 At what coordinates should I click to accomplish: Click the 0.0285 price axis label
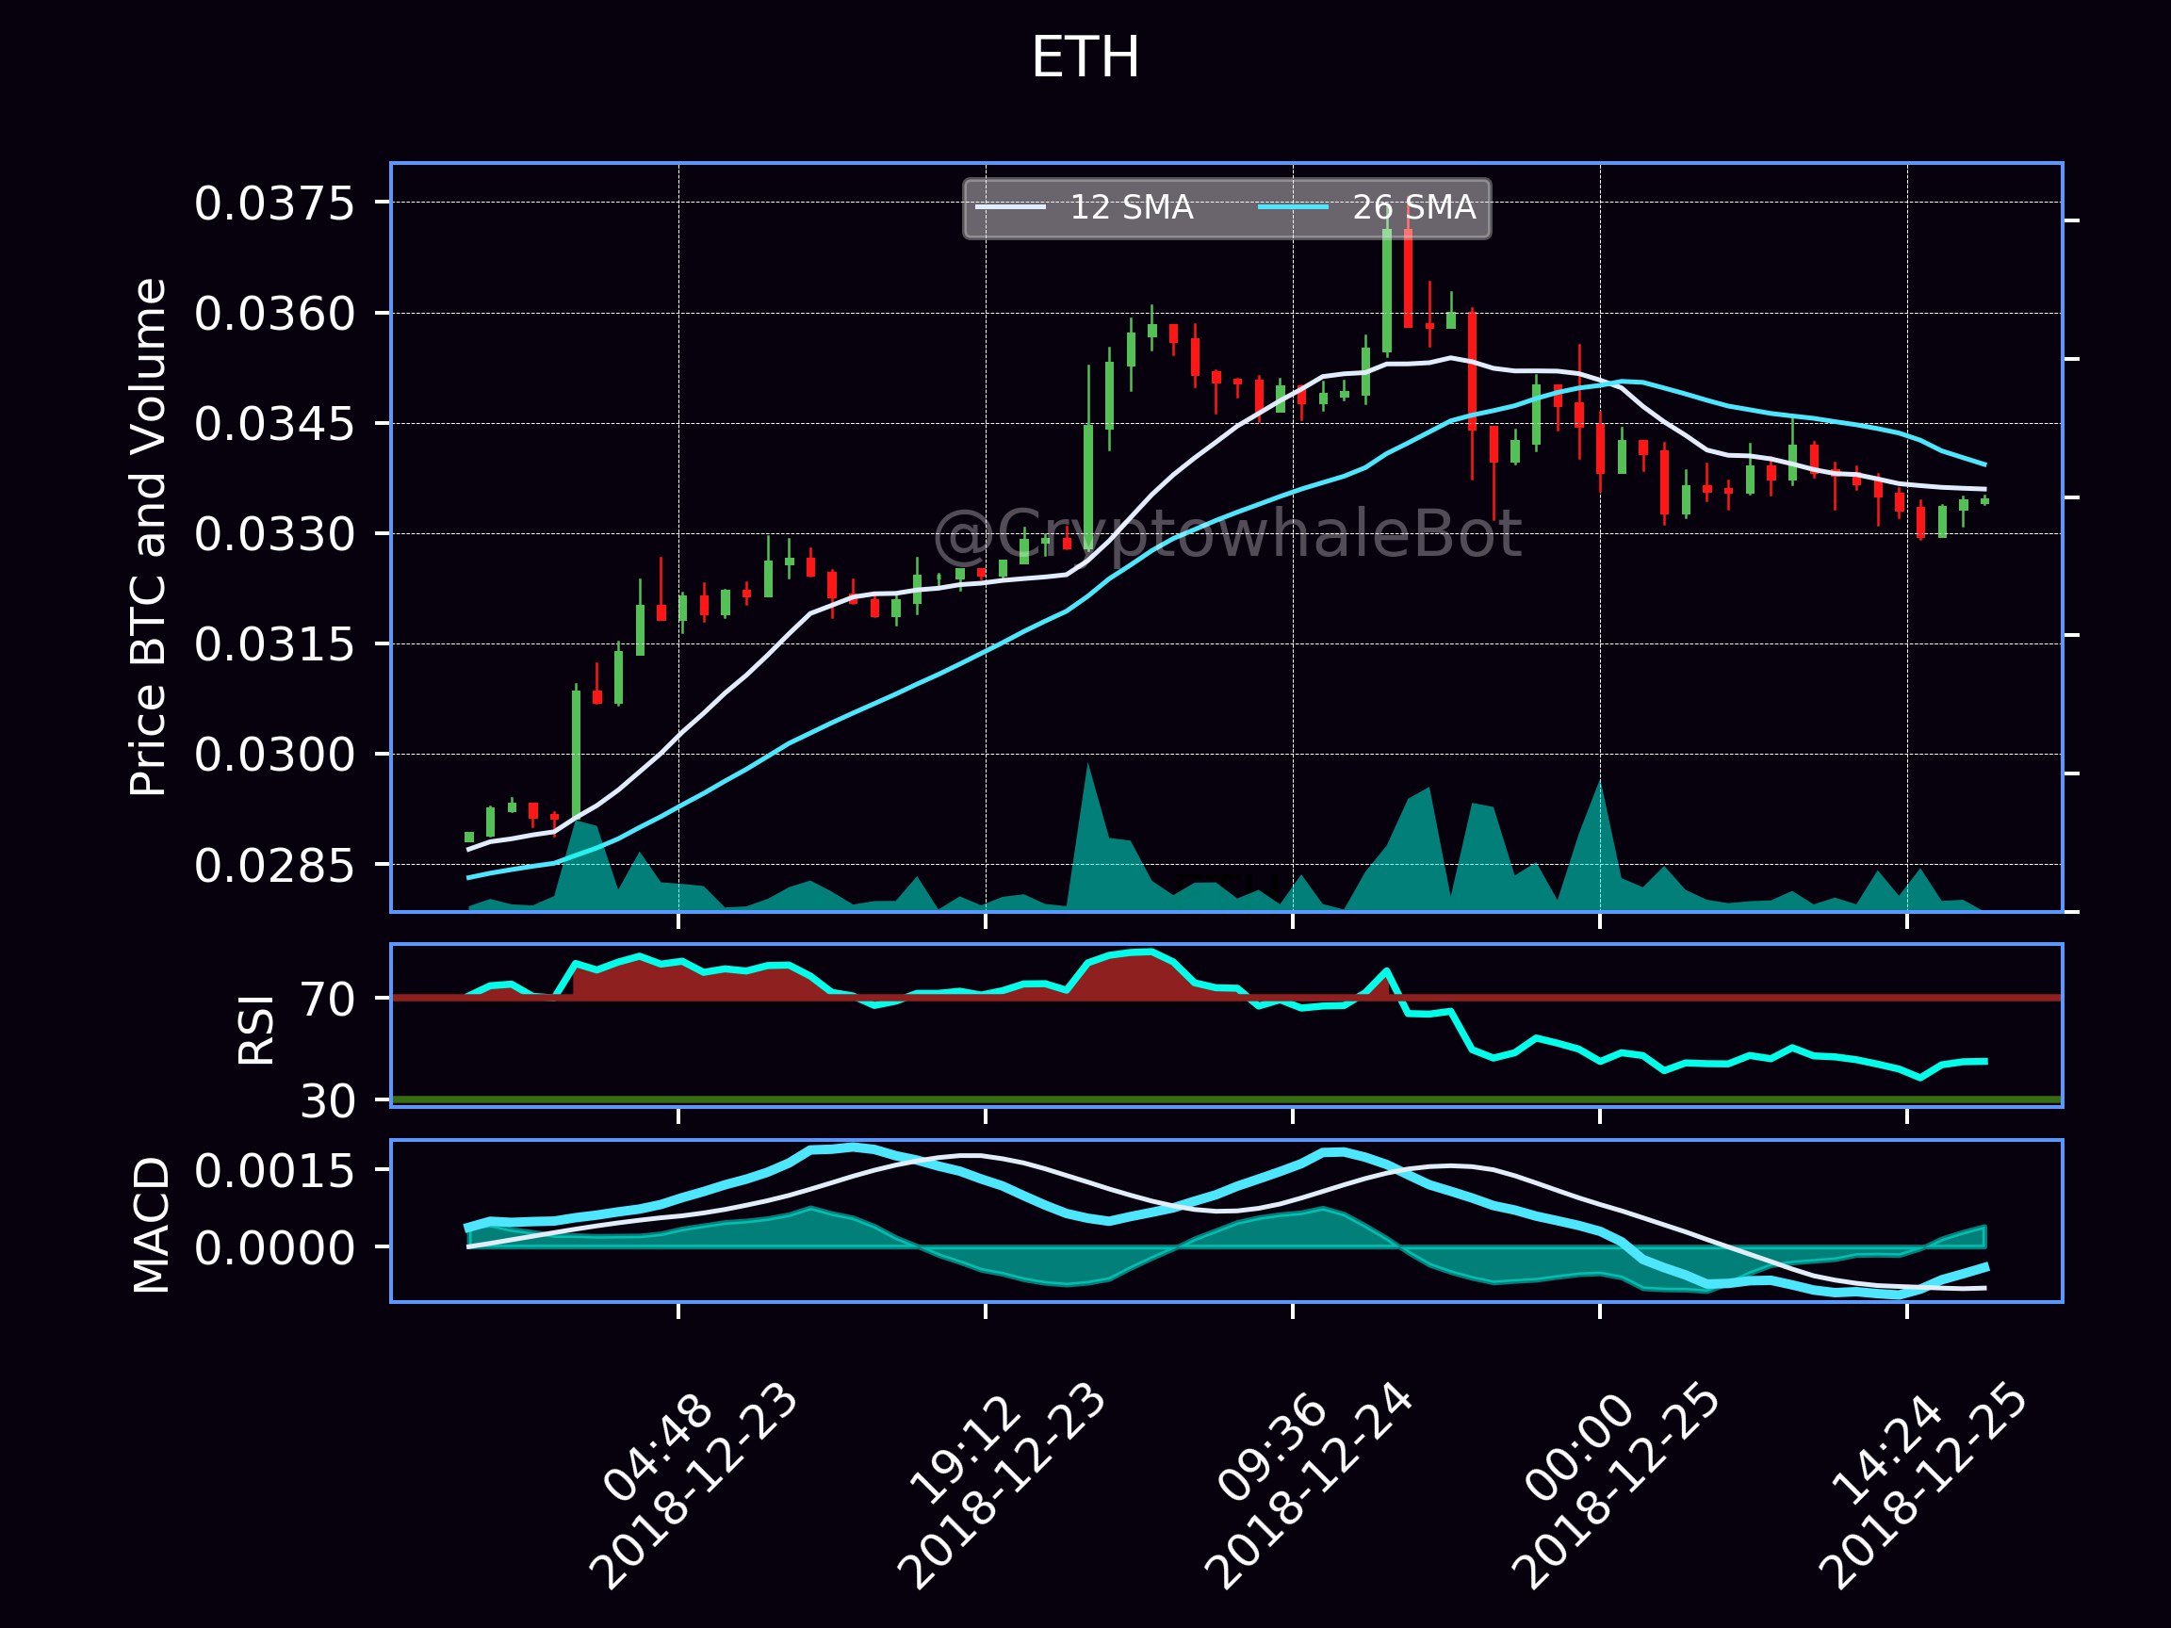pos(274,866)
